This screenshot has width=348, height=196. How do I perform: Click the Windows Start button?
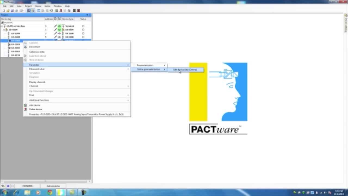(x=5, y=192)
